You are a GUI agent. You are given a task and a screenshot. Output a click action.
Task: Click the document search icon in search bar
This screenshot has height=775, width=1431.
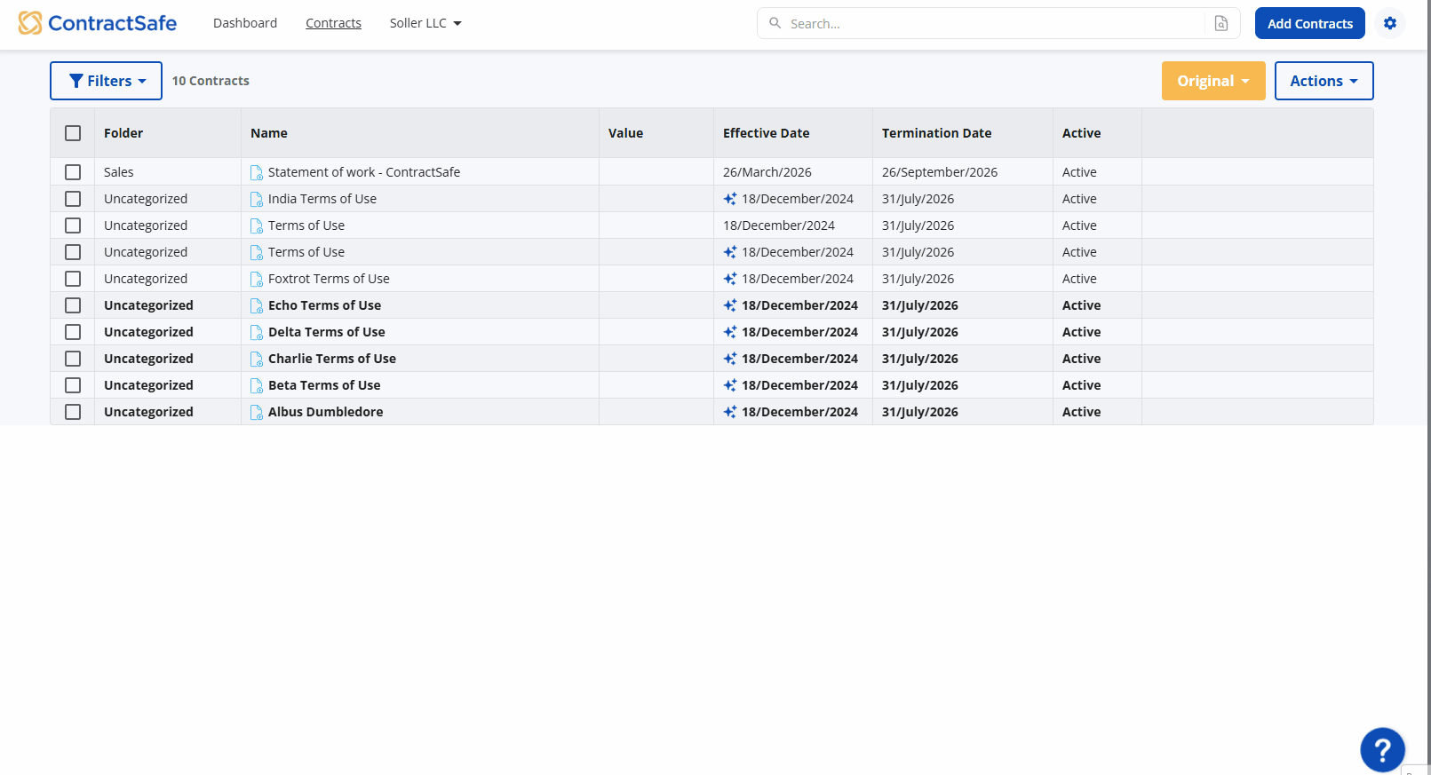pyautogui.click(x=1221, y=24)
